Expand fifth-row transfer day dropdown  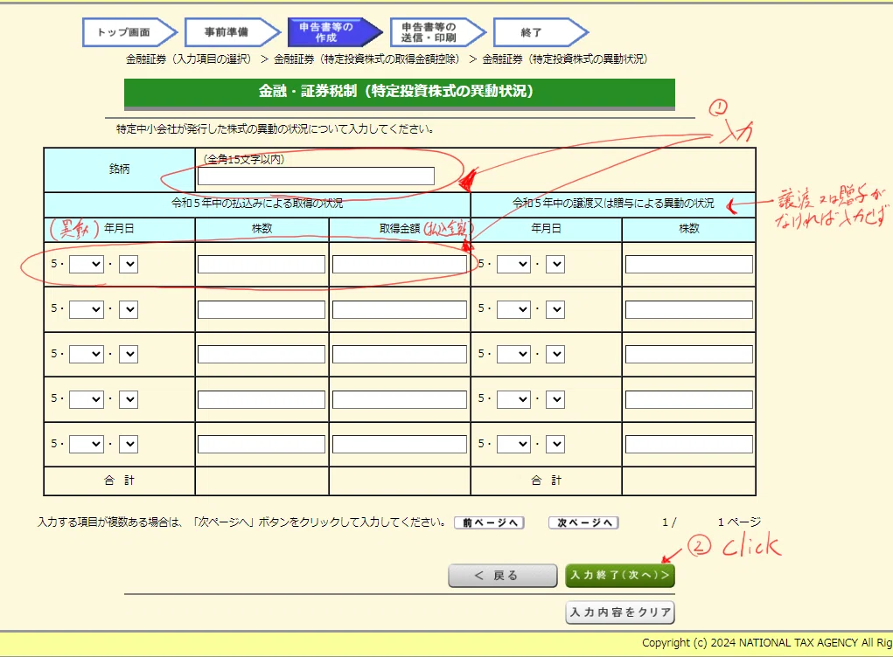coord(555,444)
